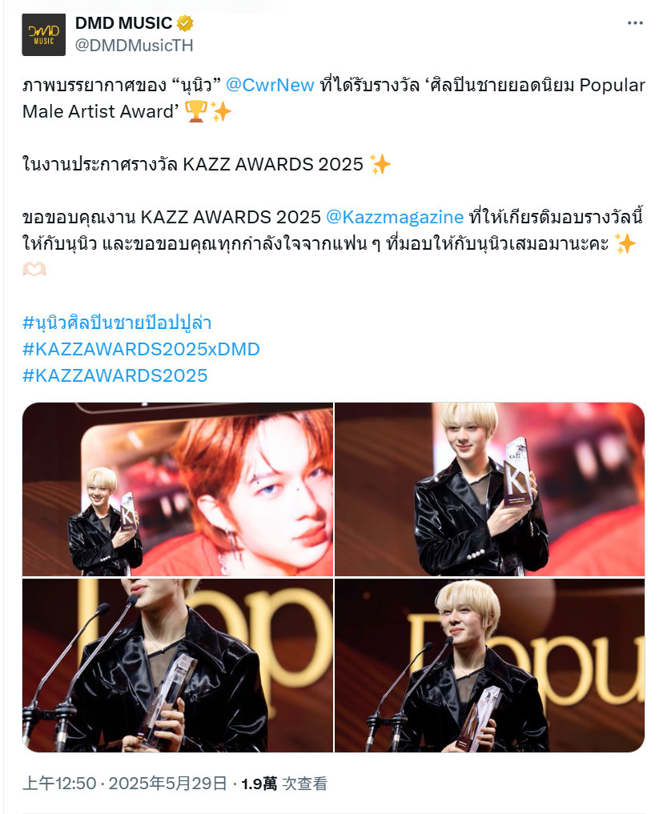The height and width of the screenshot is (814, 659).
Task: Click the KAZZ trophy in top-right photo
Action: 516,472
